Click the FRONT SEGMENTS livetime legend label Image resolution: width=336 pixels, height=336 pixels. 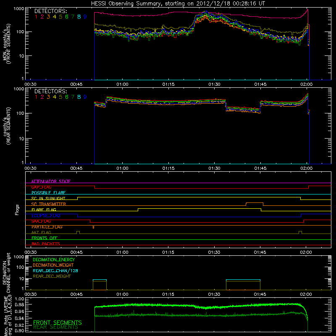tap(58, 323)
